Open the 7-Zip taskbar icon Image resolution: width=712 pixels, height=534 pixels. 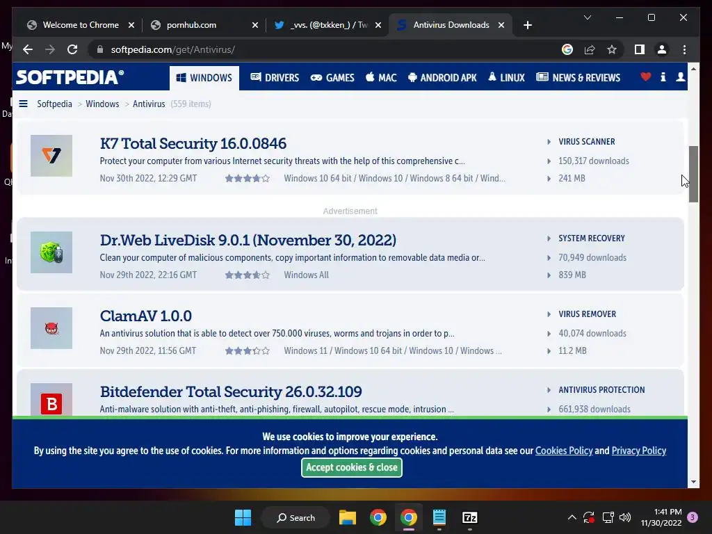coord(469,517)
